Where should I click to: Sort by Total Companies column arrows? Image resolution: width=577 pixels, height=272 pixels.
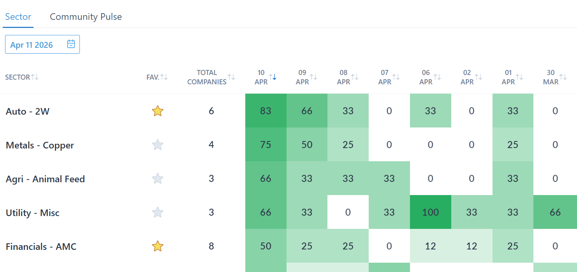231,77
